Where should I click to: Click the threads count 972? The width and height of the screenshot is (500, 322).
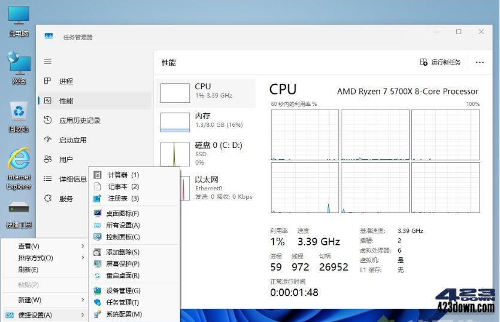tap(301, 267)
